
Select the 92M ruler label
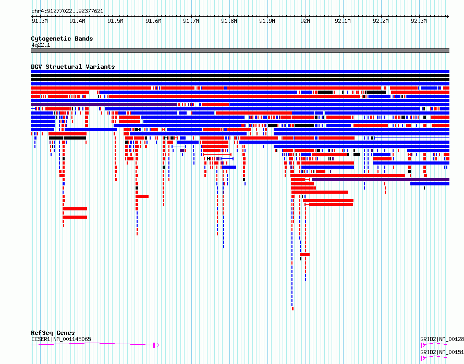click(305, 21)
